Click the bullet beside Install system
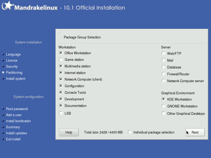 click(3, 78)
